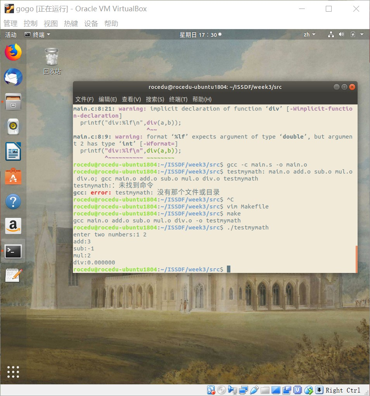Image resolution: width=370 pixels, height=396 pixels.
Task: Click the terminal prompt cursor on last line
Action: [228, 269]
